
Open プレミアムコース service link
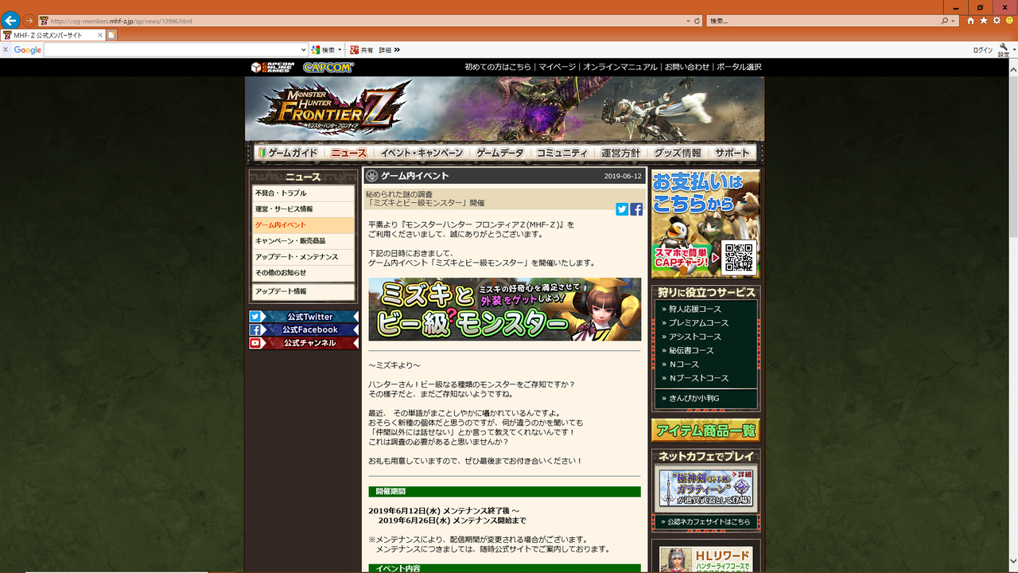698,323
